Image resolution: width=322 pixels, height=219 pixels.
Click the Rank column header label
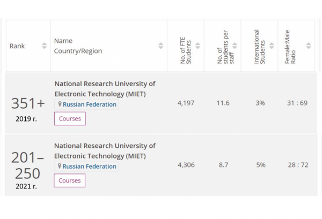pyautogui.click(x=17, y=46)
